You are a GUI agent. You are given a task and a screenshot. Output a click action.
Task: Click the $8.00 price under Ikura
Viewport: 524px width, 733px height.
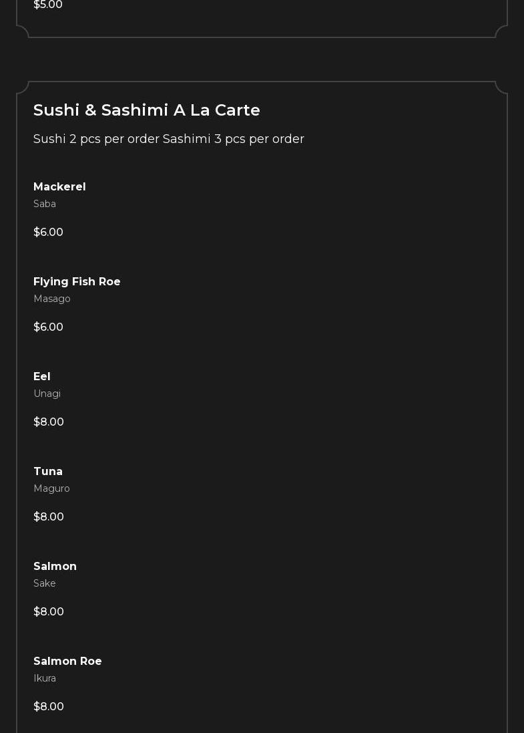click(x=49, y=707)
